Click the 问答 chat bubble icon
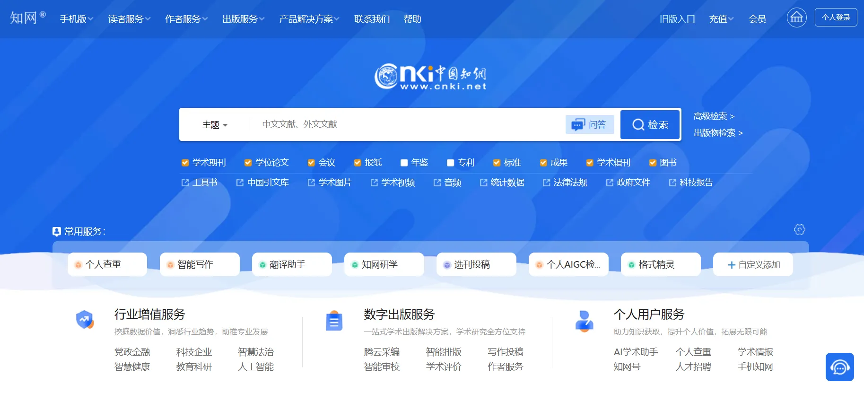The image size is (864, 393). 578,124
